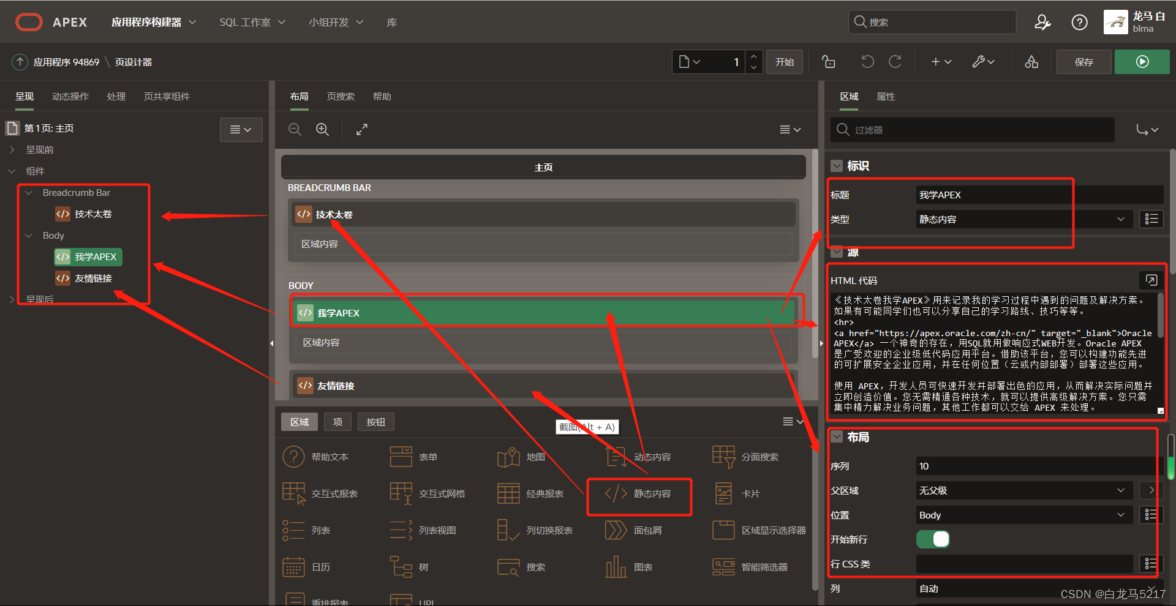
Task: Expand the layout pane to full size
Action: point(362,129)
